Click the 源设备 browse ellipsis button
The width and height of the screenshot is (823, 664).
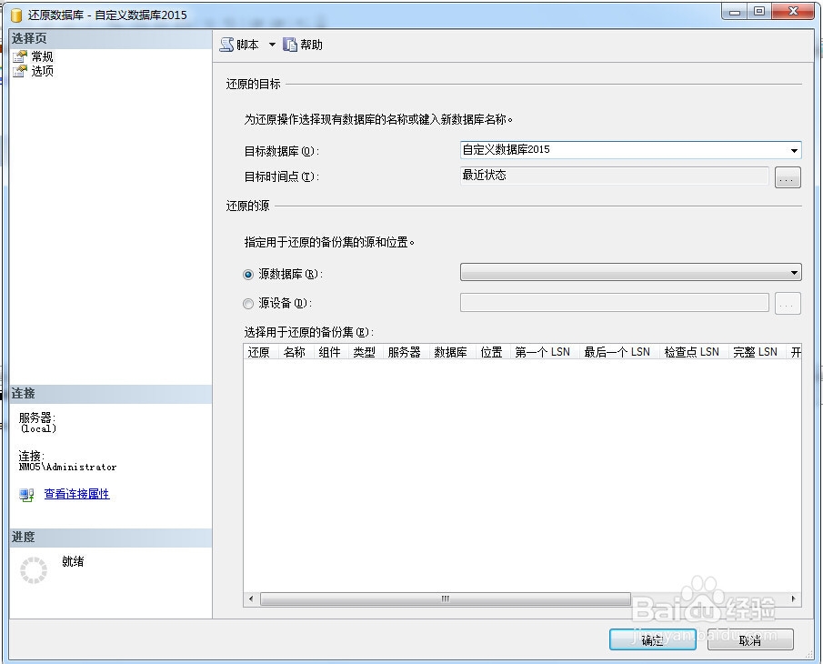(x=788, y=304)
